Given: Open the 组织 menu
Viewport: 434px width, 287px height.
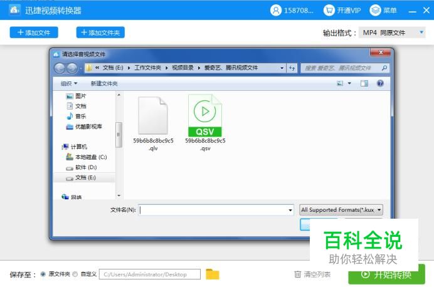Looking at the screenshot, I should 68,83.
